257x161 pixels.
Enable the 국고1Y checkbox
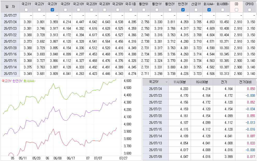tap(26, 10)
